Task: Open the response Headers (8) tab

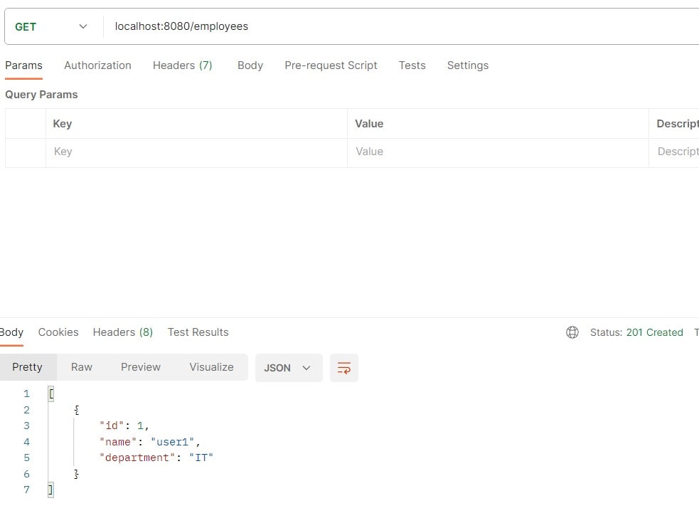Action: [122, 332]
